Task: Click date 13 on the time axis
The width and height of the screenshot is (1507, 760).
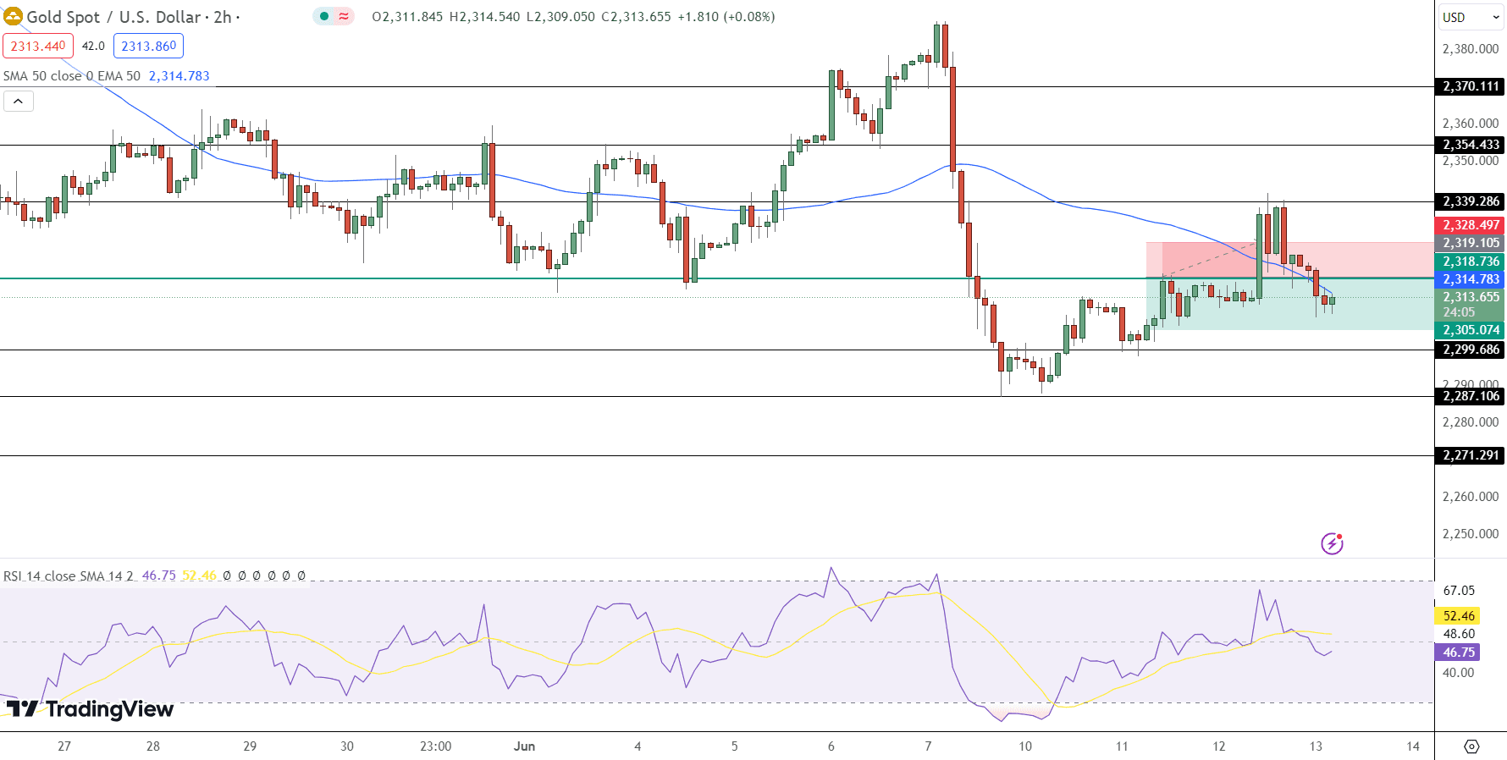Action: (1316, 746)
